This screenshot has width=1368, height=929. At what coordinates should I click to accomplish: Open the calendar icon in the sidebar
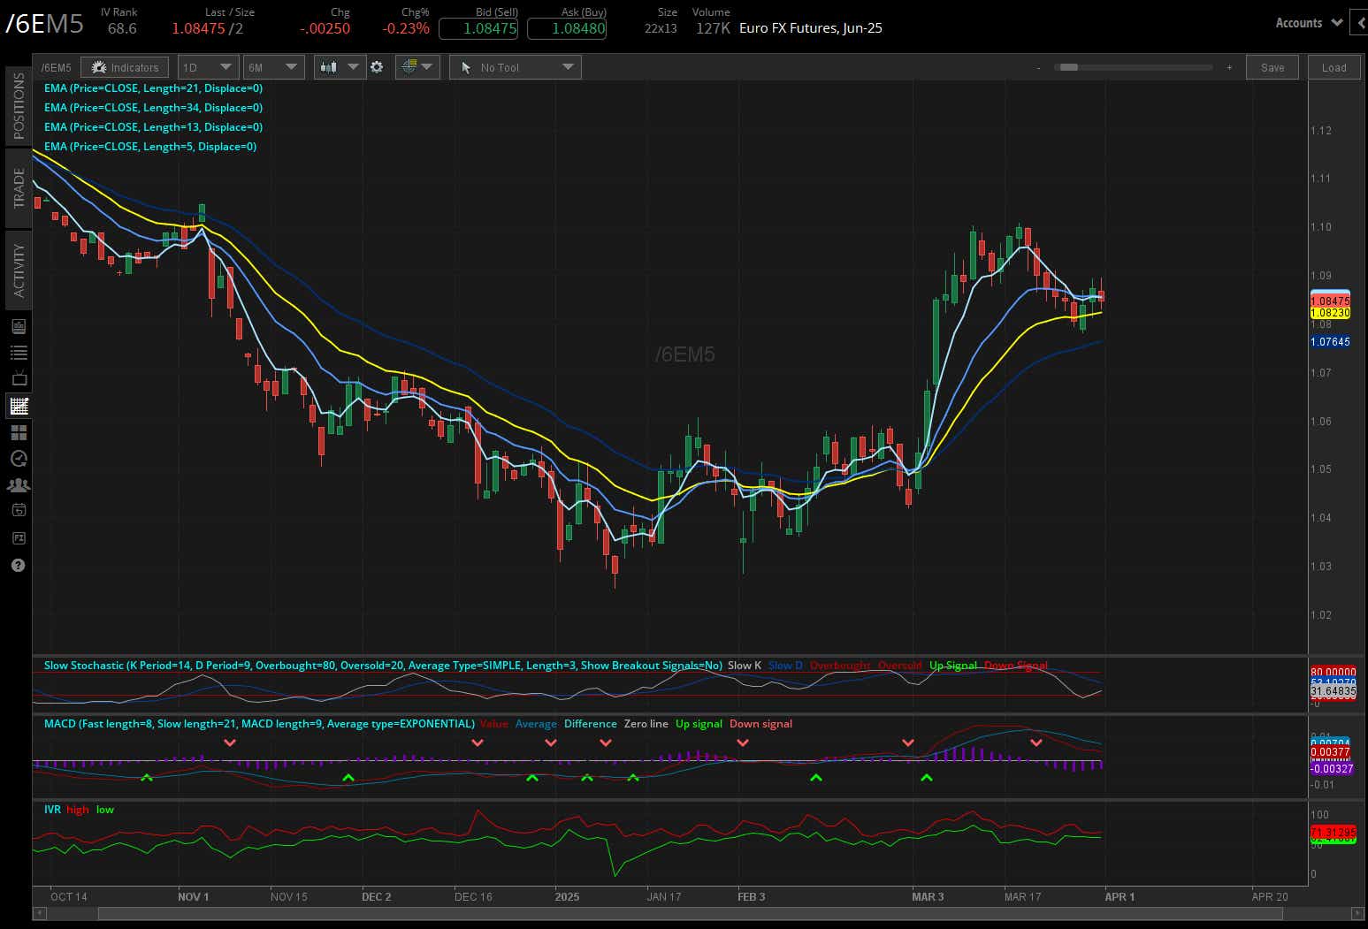(17, 510)
